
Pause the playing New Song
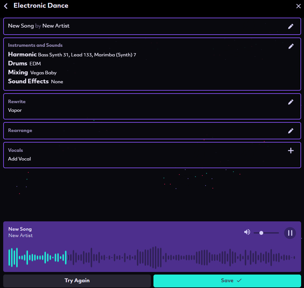click(290, 233)
